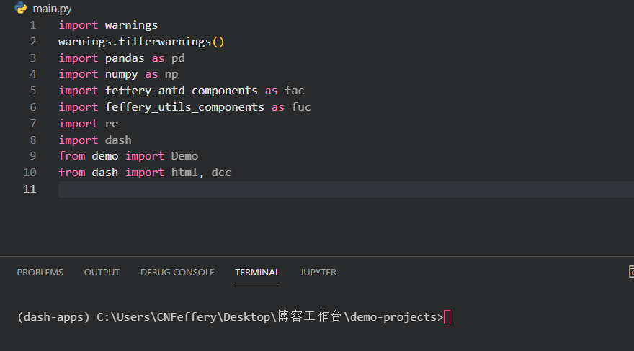Open the DEBUG CONSOLE tab

pyautogui.click(x=177, y=273)
